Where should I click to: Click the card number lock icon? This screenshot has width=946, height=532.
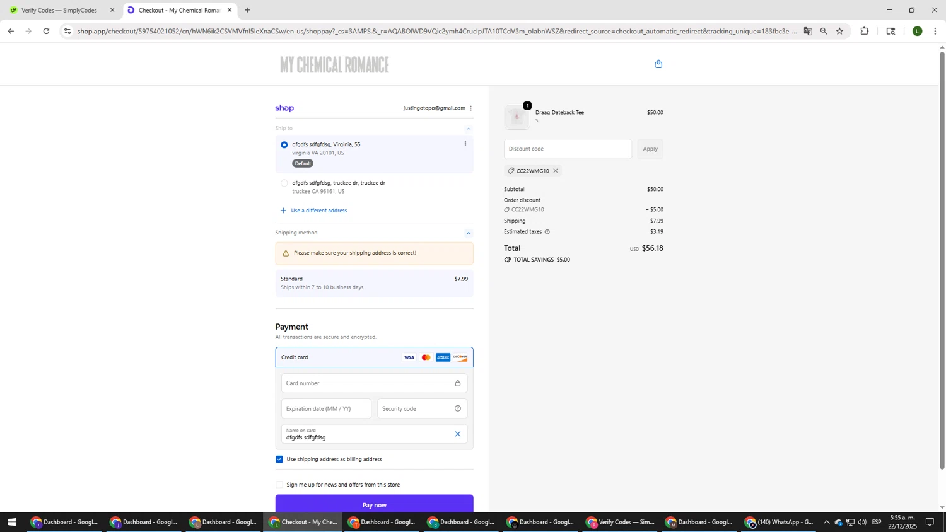458,383
